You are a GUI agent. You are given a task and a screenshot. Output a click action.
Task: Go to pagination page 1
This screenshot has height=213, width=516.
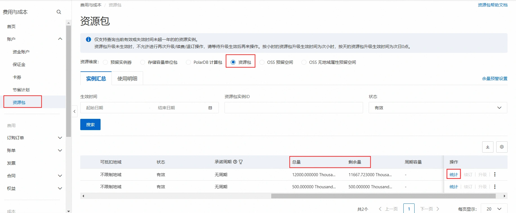[x=409, y=209]
